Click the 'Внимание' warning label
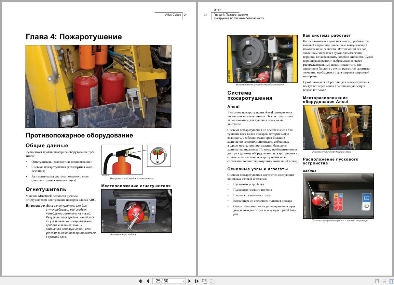 (35, 206)
